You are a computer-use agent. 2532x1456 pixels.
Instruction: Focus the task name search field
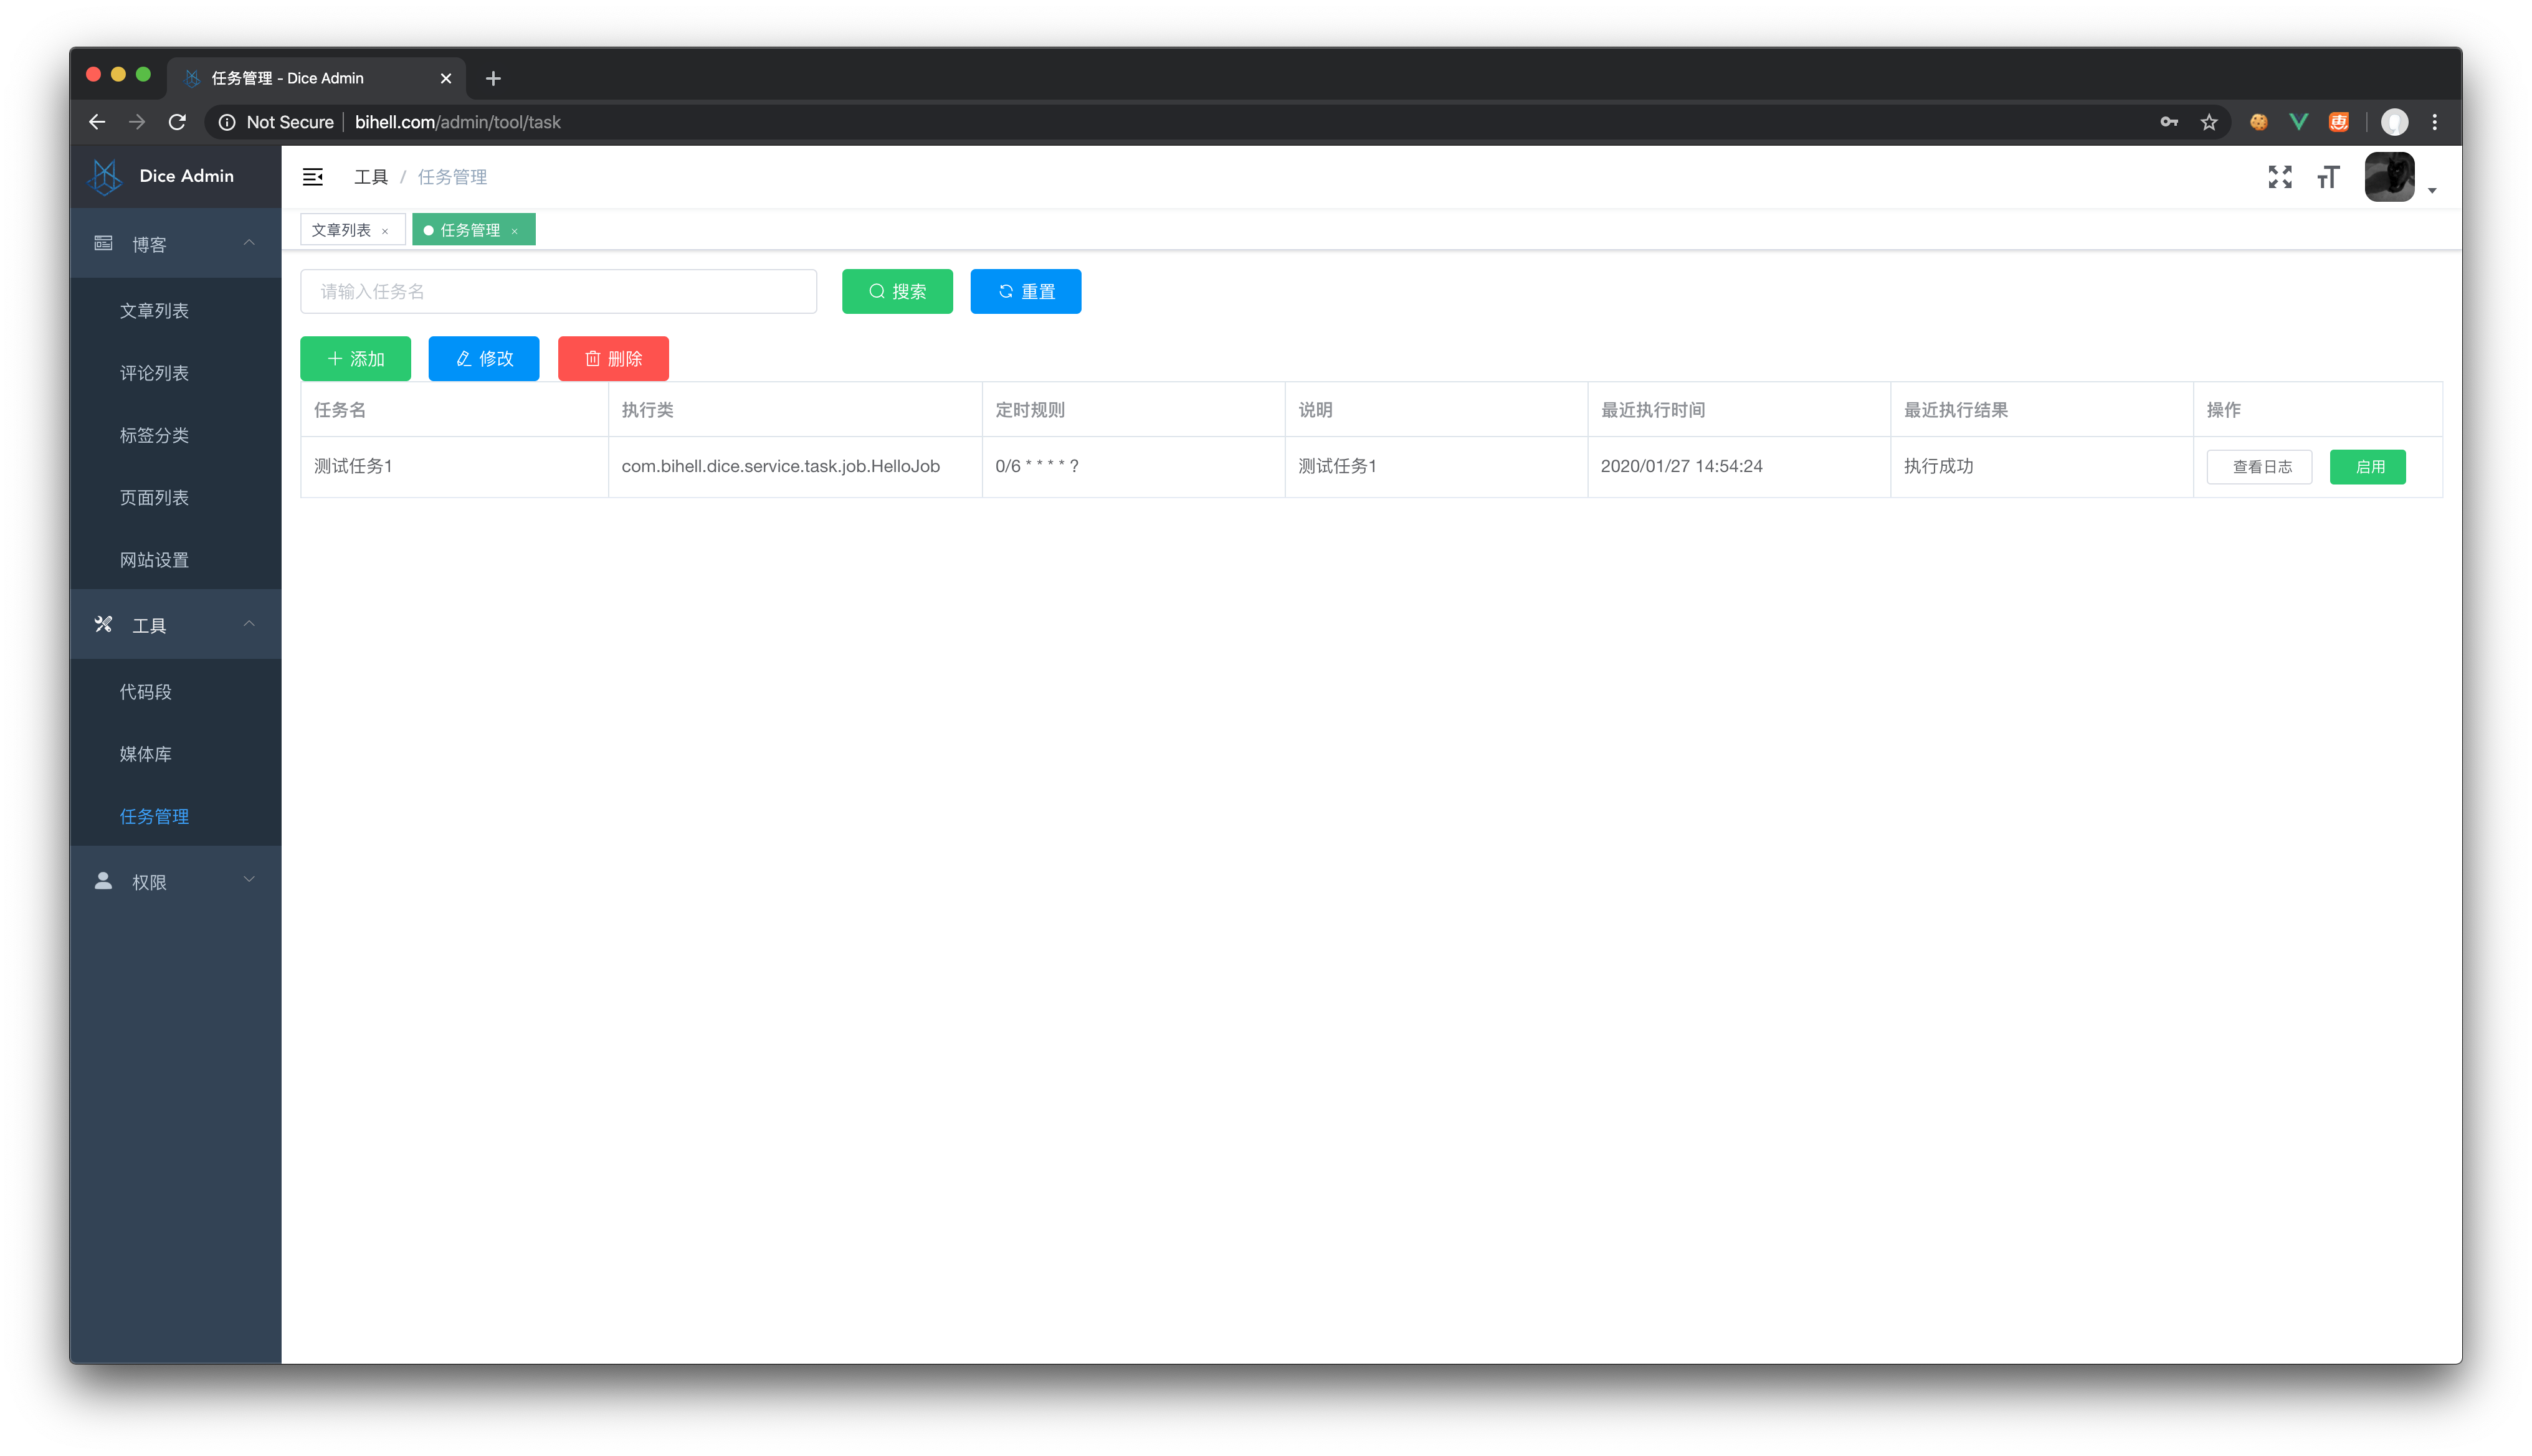coord(558,292)
